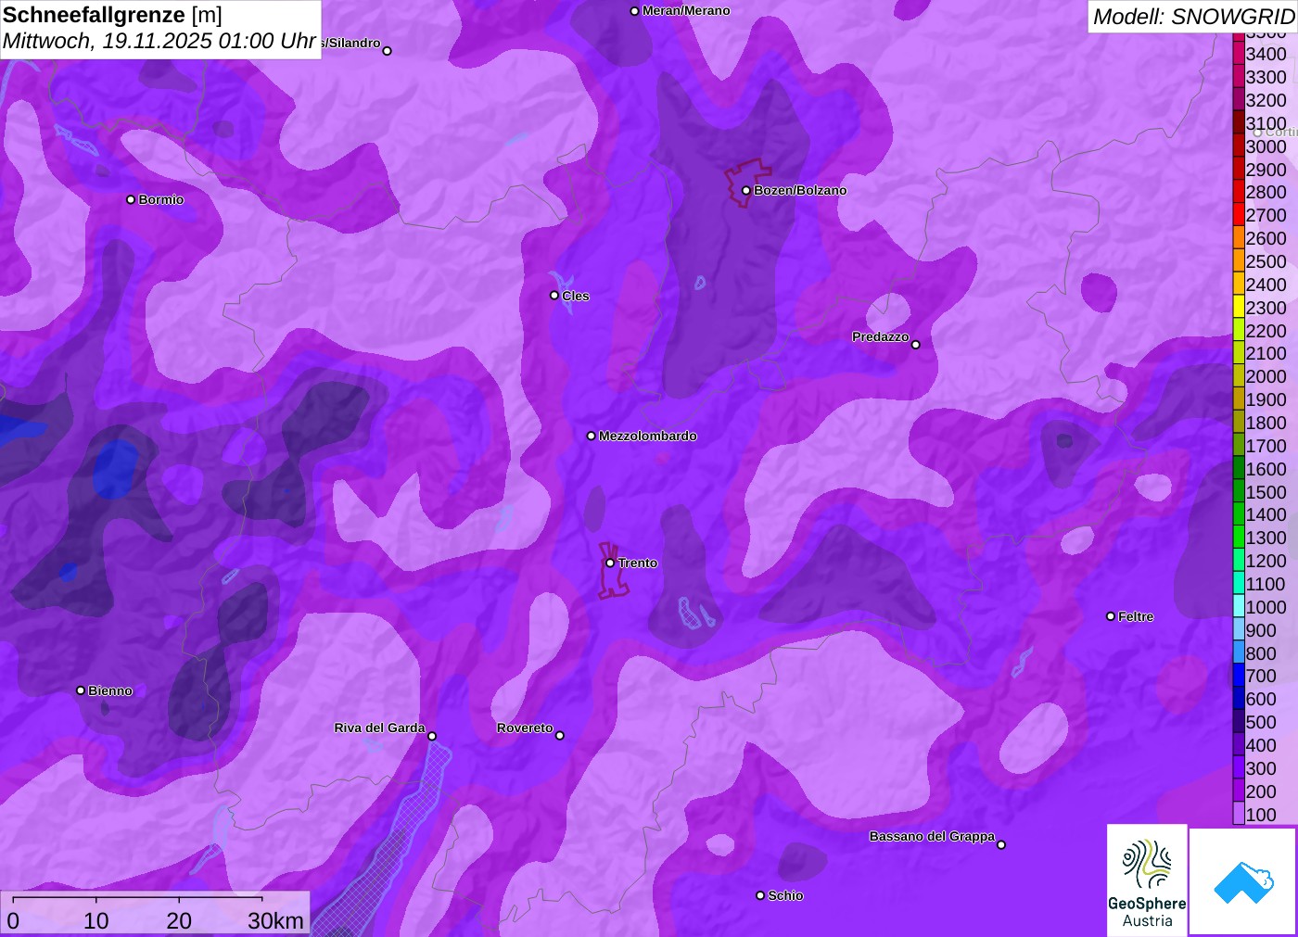Click the Feltre marker dot
The width and height of the screenshot is (1298, 937).
[1111, 616]
